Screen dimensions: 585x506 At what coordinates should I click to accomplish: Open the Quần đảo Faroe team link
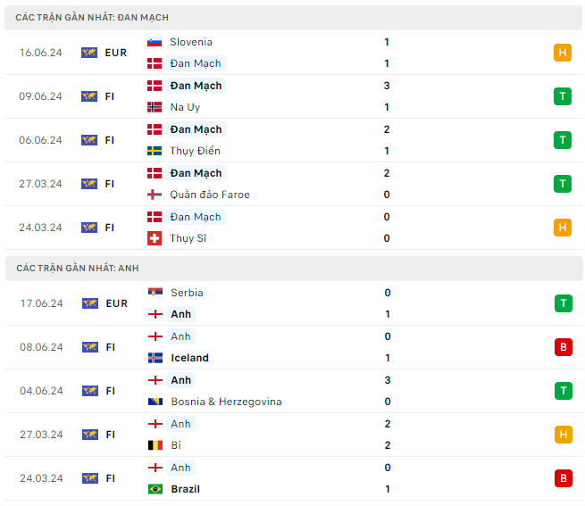pos(210,195)
